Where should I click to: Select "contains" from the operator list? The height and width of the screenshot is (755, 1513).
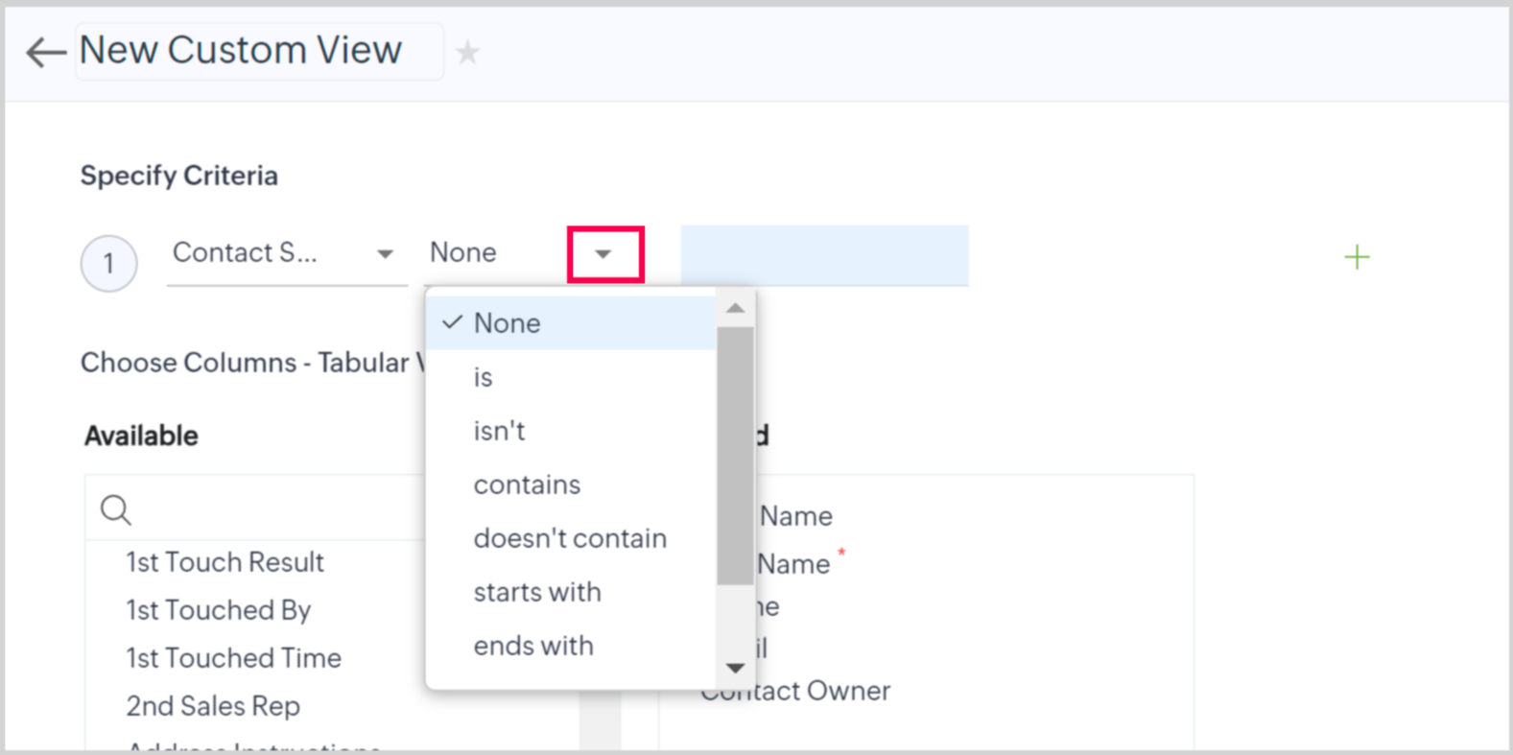(x=527, y=484)
